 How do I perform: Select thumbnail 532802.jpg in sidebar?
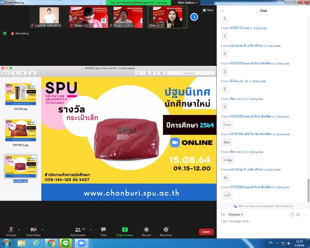pos(21,167)
